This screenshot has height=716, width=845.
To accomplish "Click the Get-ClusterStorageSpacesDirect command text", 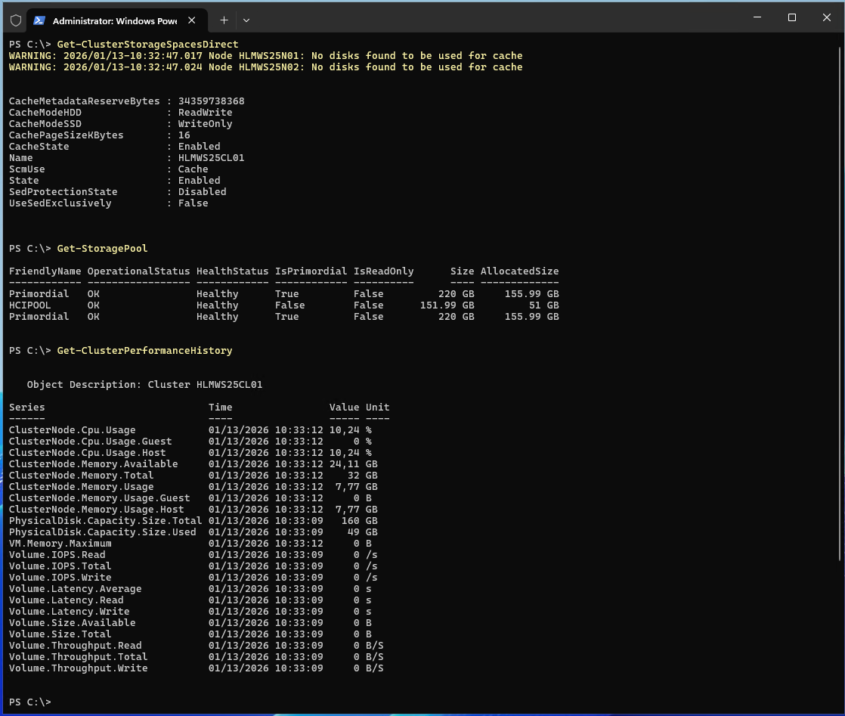I will 147,45.
